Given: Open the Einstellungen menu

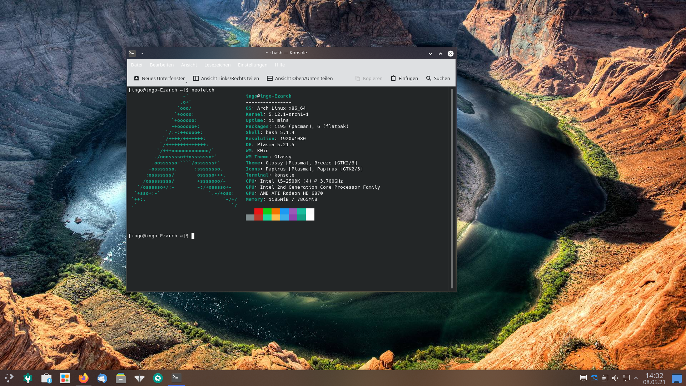Looking at the screenshot, I should (x=252, y=65).
